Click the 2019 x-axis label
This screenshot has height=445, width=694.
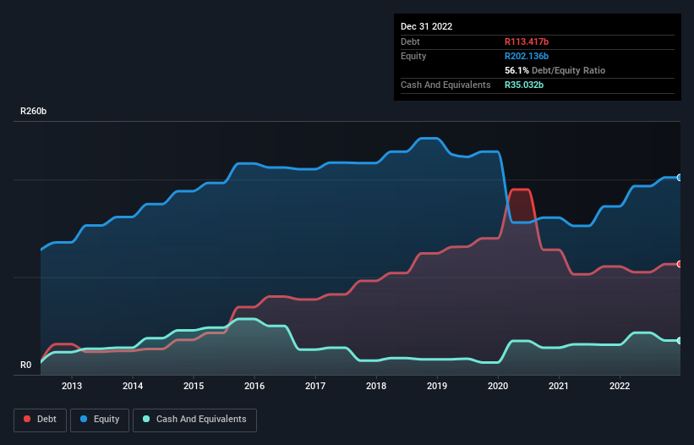pos(437,386)
